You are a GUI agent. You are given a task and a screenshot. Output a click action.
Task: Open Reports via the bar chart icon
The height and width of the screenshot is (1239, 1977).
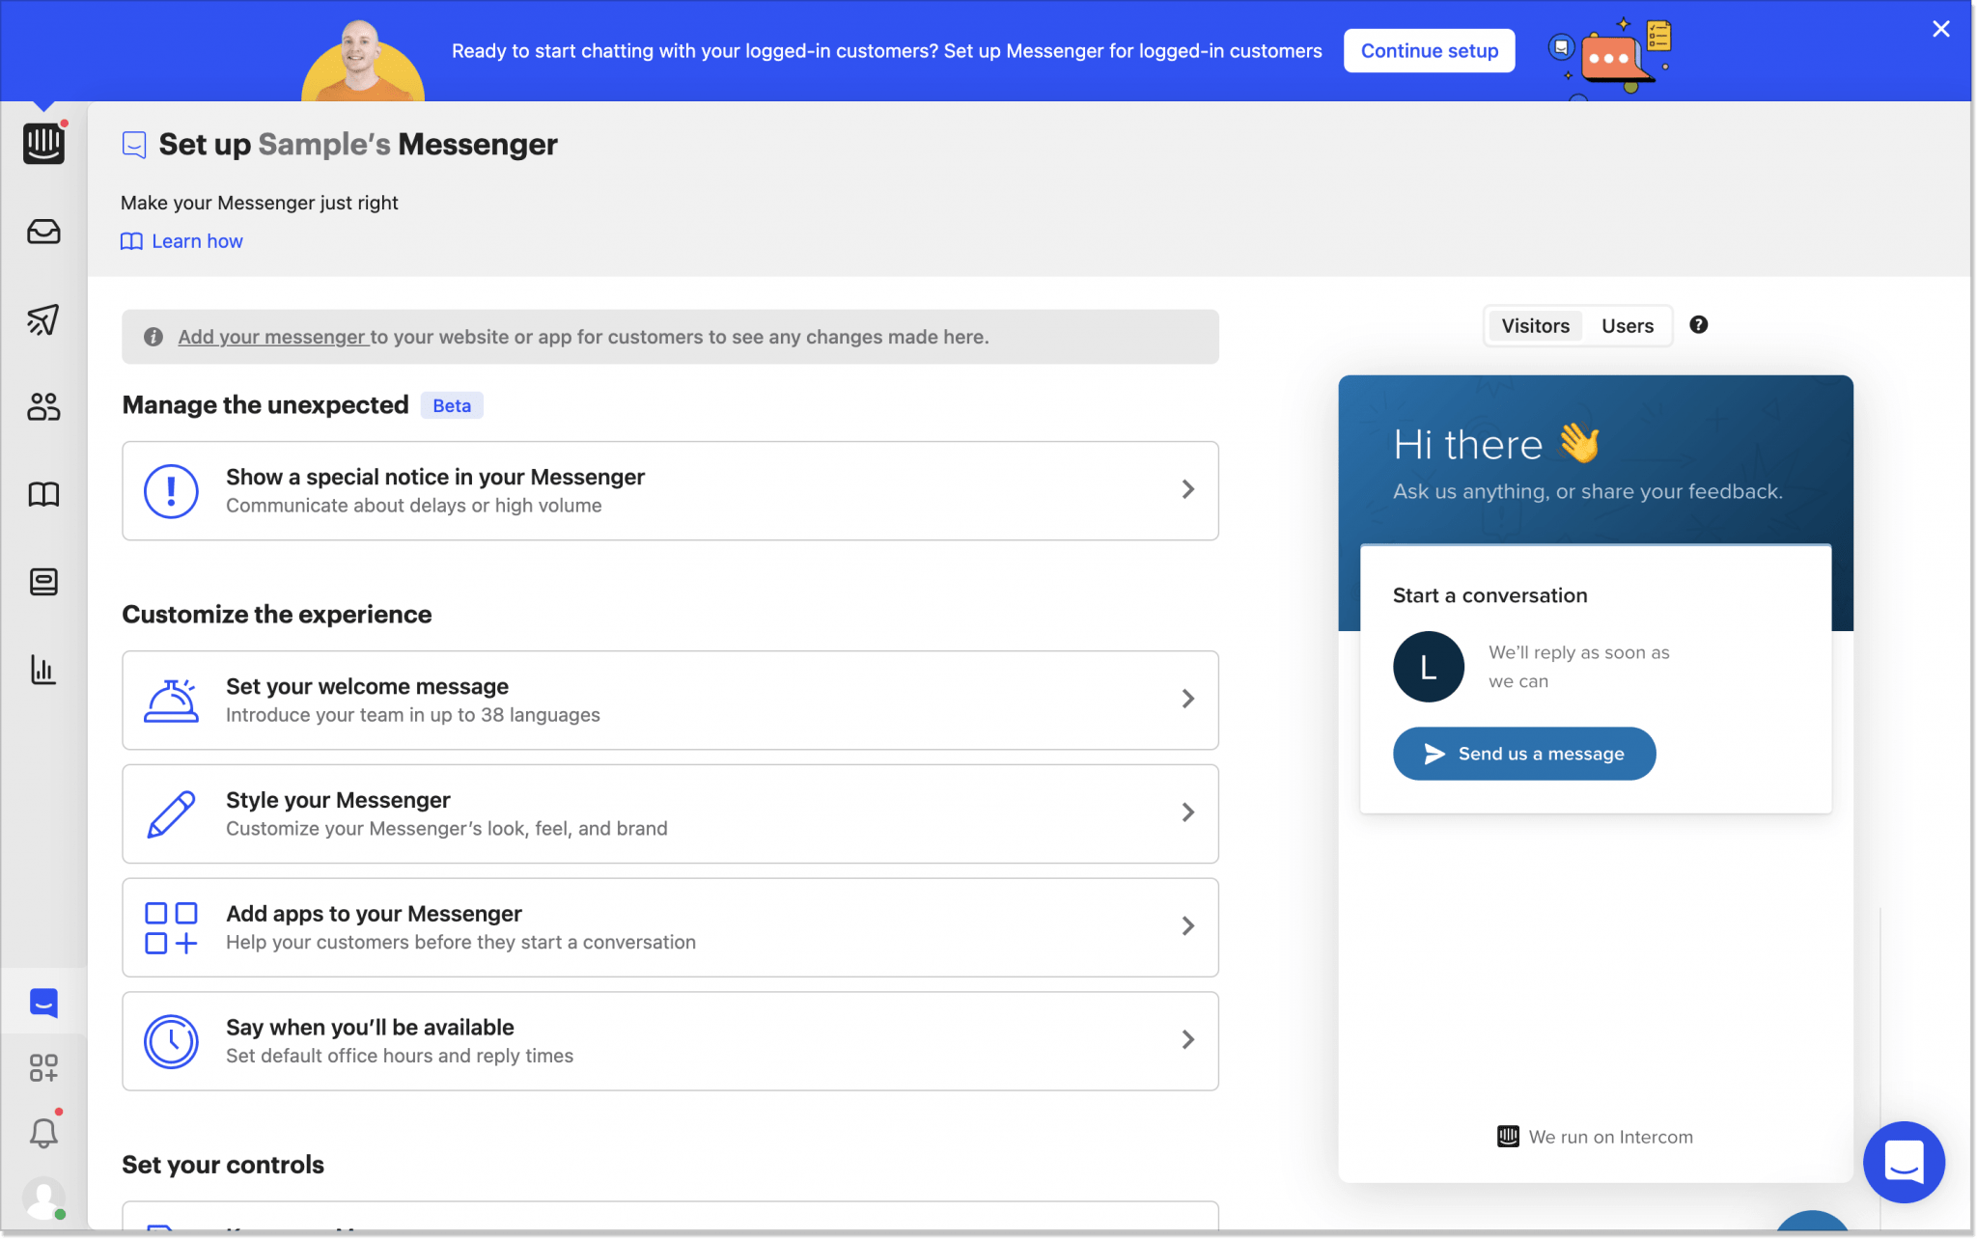pos(43,670)
